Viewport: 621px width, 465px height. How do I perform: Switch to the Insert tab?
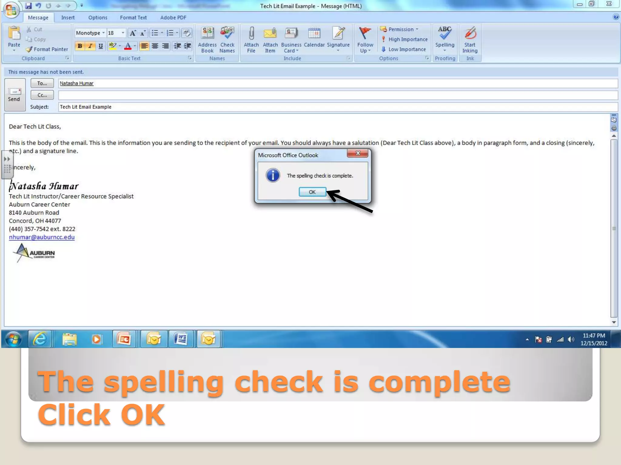pyautogui.click(x=68, y=18)
